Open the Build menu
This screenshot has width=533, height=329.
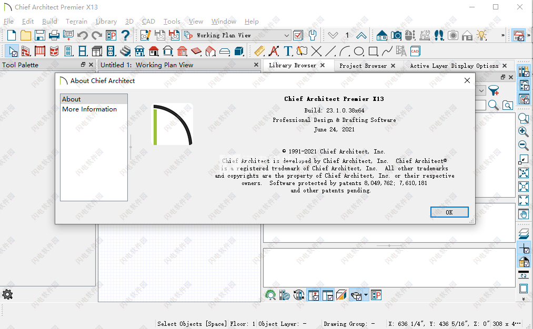click(49, 22)
